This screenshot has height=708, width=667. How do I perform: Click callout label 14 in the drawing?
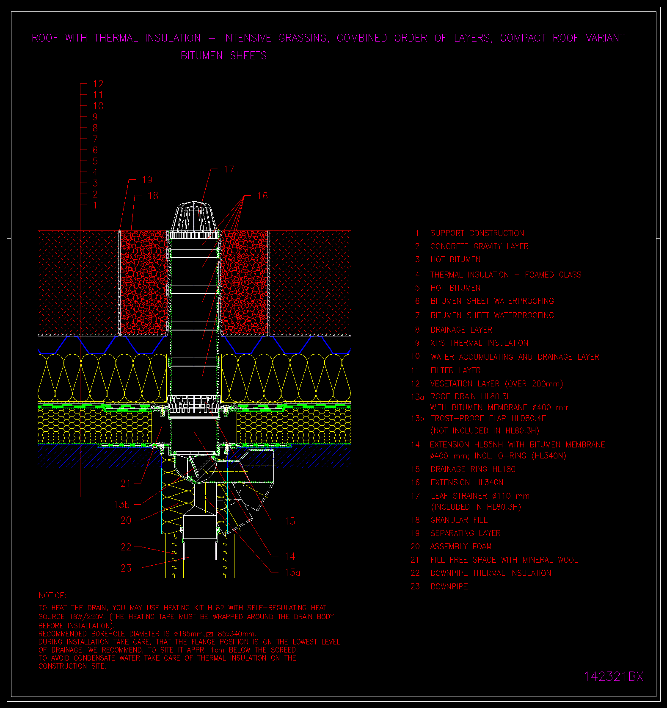290,556
